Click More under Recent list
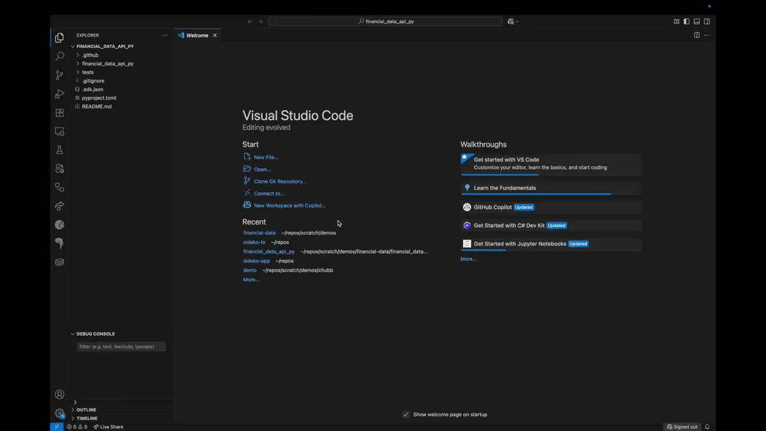766x431 pixels. tap(251, 280)
